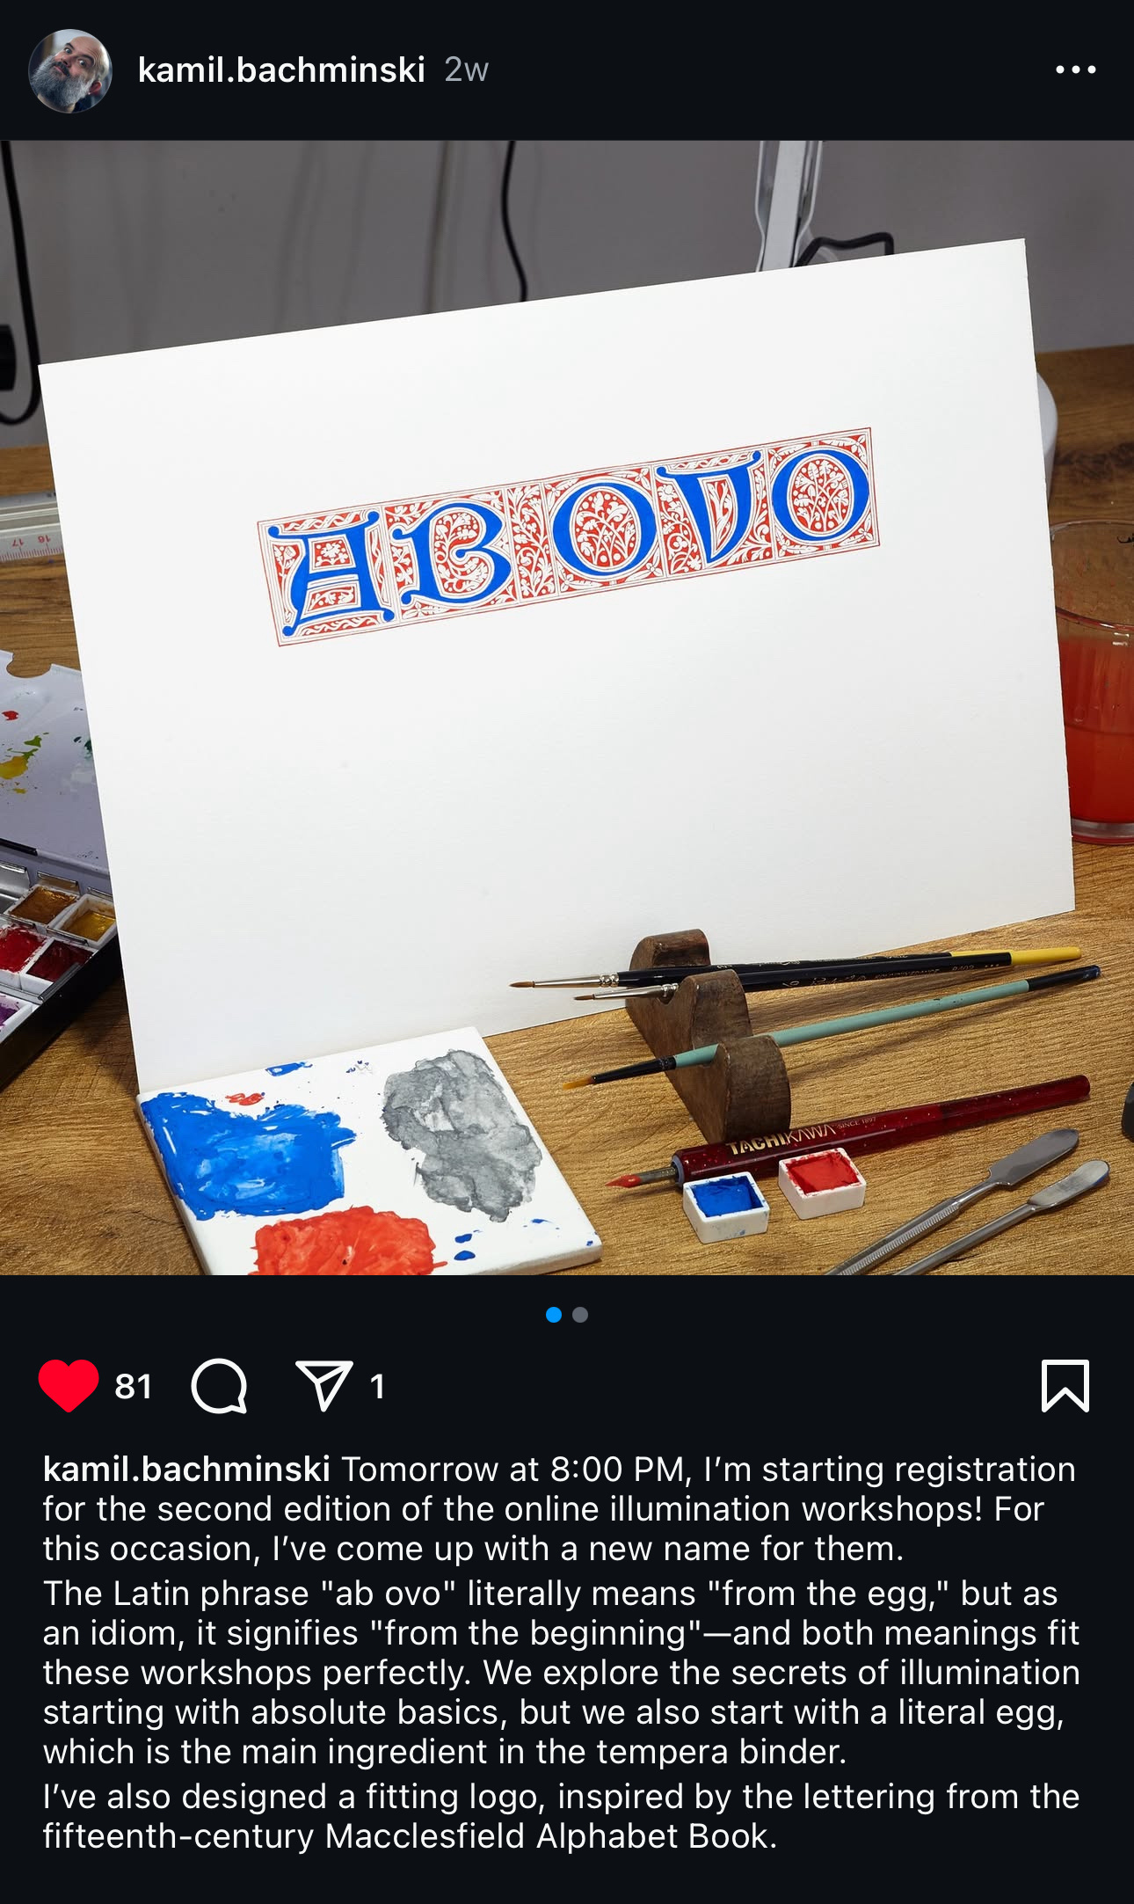
Task: Open kamil.bachminski's profile picture avatar
Action: (70, 70)
